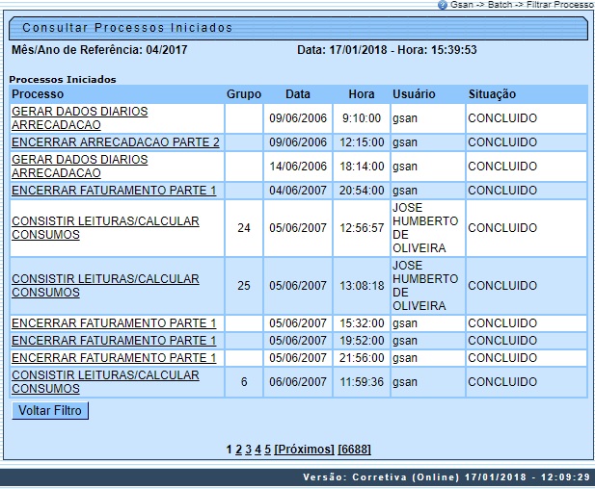The height and width of the screenshot is (489, 595).
Task: Click the Processos Iniciados section label
Action: [x=63, y=80]
